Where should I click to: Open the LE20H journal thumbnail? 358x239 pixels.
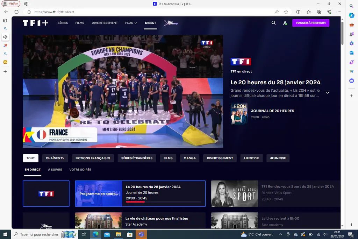point(239,114)
